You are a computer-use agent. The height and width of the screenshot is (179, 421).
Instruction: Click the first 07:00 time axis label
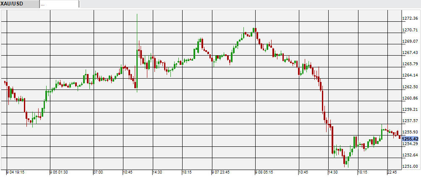coord(98,172)
